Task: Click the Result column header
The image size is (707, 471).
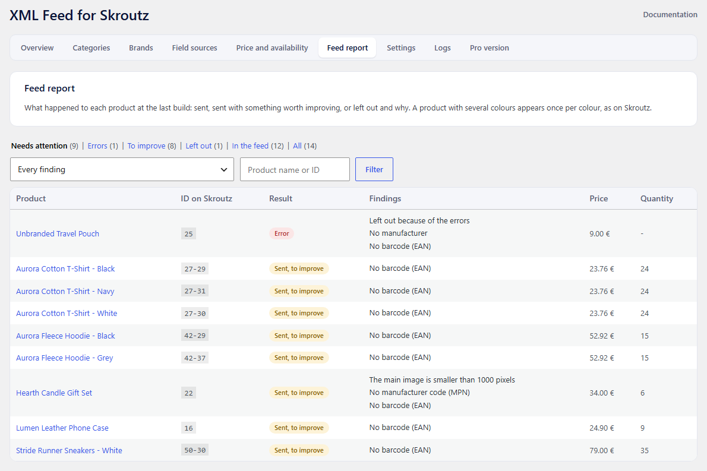Action: (x=280, y=199)
